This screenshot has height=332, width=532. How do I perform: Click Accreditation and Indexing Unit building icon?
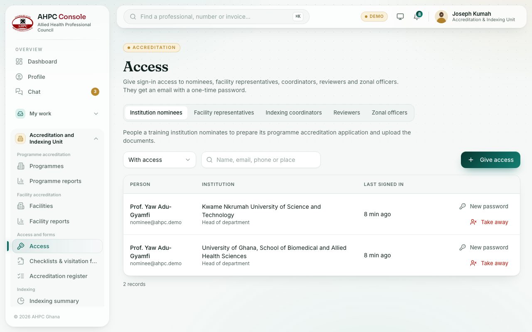(20, 139)
